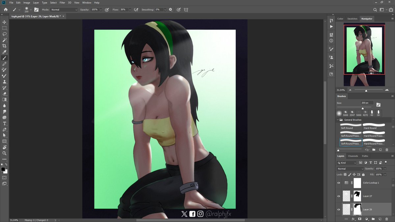Delete layer using trash icon in Layers

pyautogui.click(x=386, y=219)
